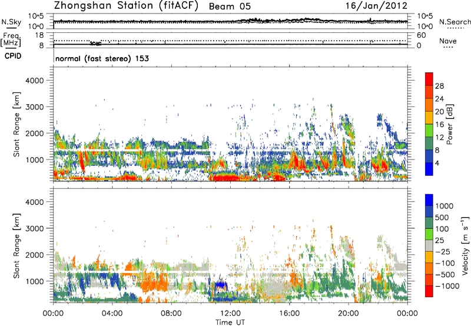This screenshot has width=471, height=326.
Task: Click '3000' tick on velocity panel axis
Action: (35, 228)
